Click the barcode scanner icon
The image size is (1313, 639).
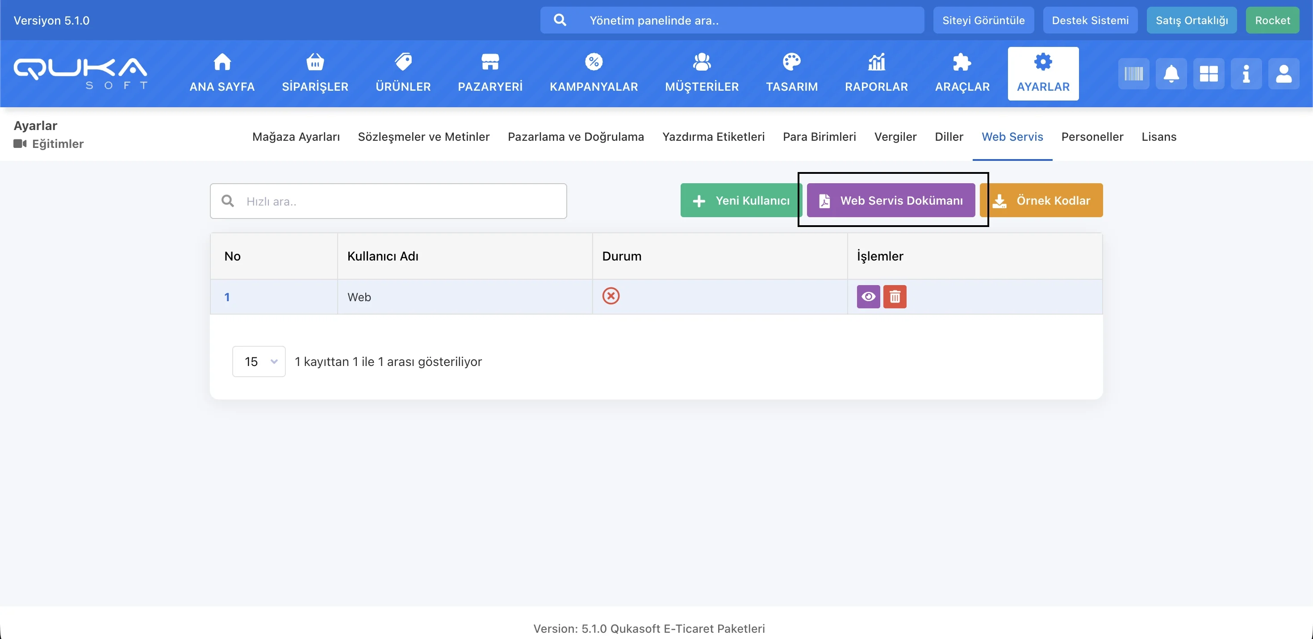[x=1133, y=74]
